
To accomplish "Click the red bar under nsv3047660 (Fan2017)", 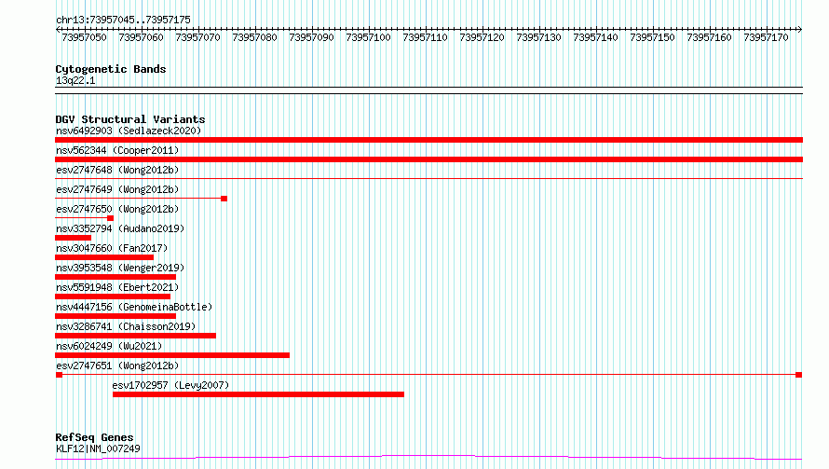I will pyautogui.click(x=104, y=257).
